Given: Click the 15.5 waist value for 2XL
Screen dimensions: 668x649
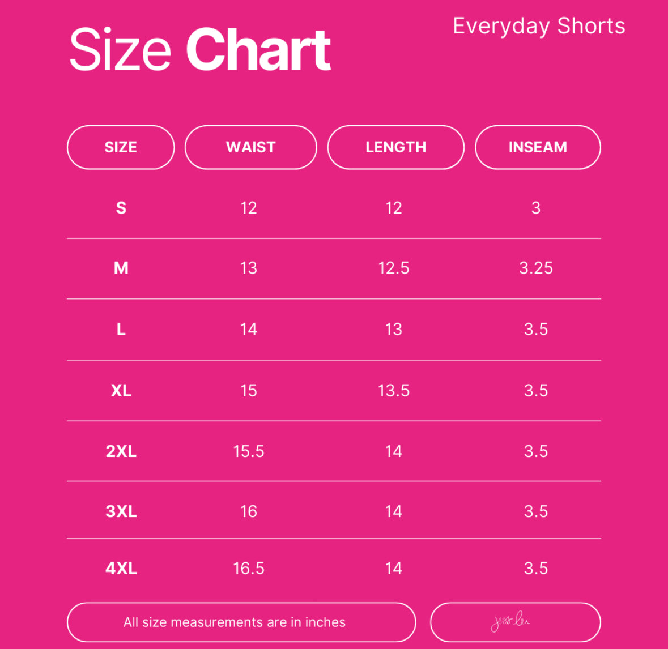Looking at the screenshot, I should pyautogui.click(x=249, y=451).
